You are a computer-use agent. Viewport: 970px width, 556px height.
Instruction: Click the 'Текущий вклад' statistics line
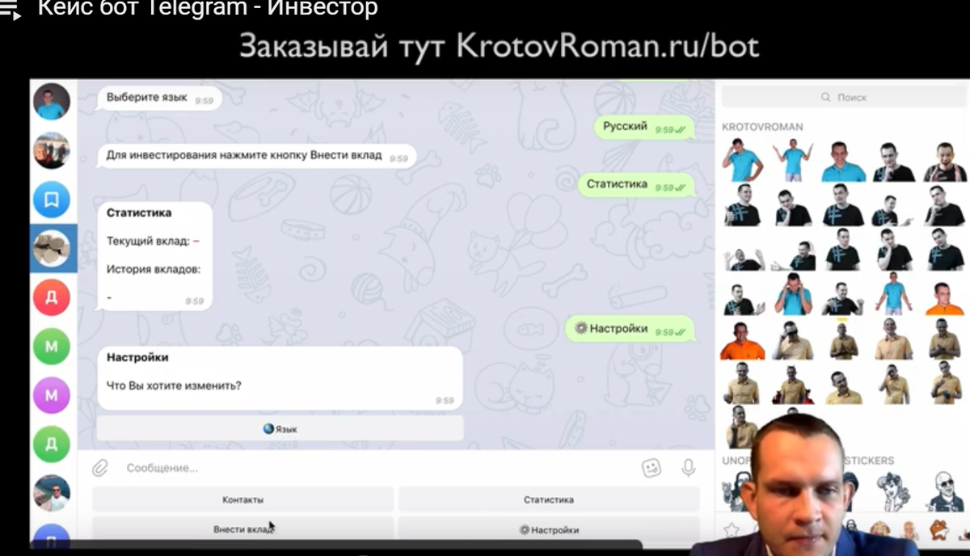pyautogui.click(x=153, y=241)
